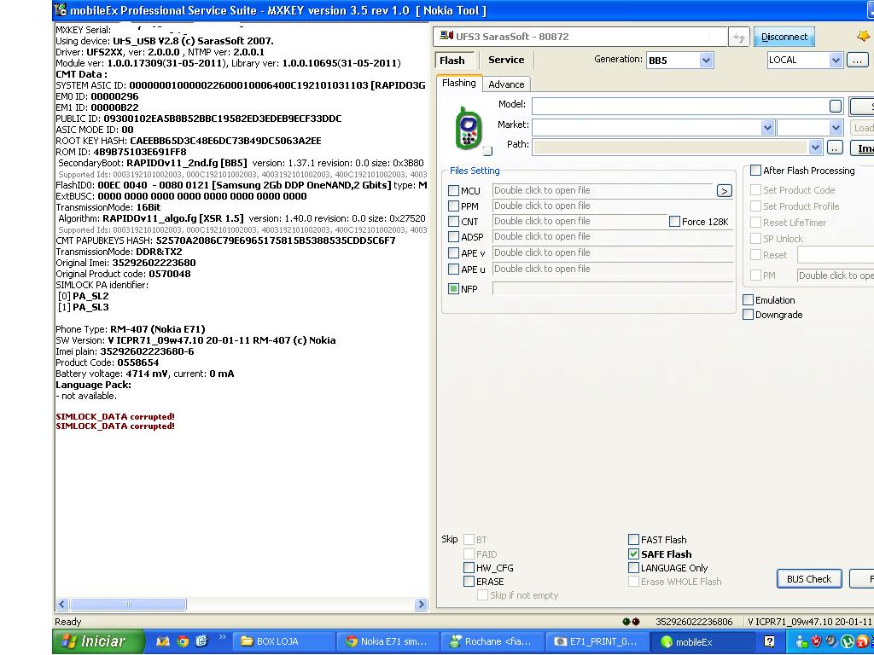
Task: Click the Disconnect button
Action: (x=784, y=38)
